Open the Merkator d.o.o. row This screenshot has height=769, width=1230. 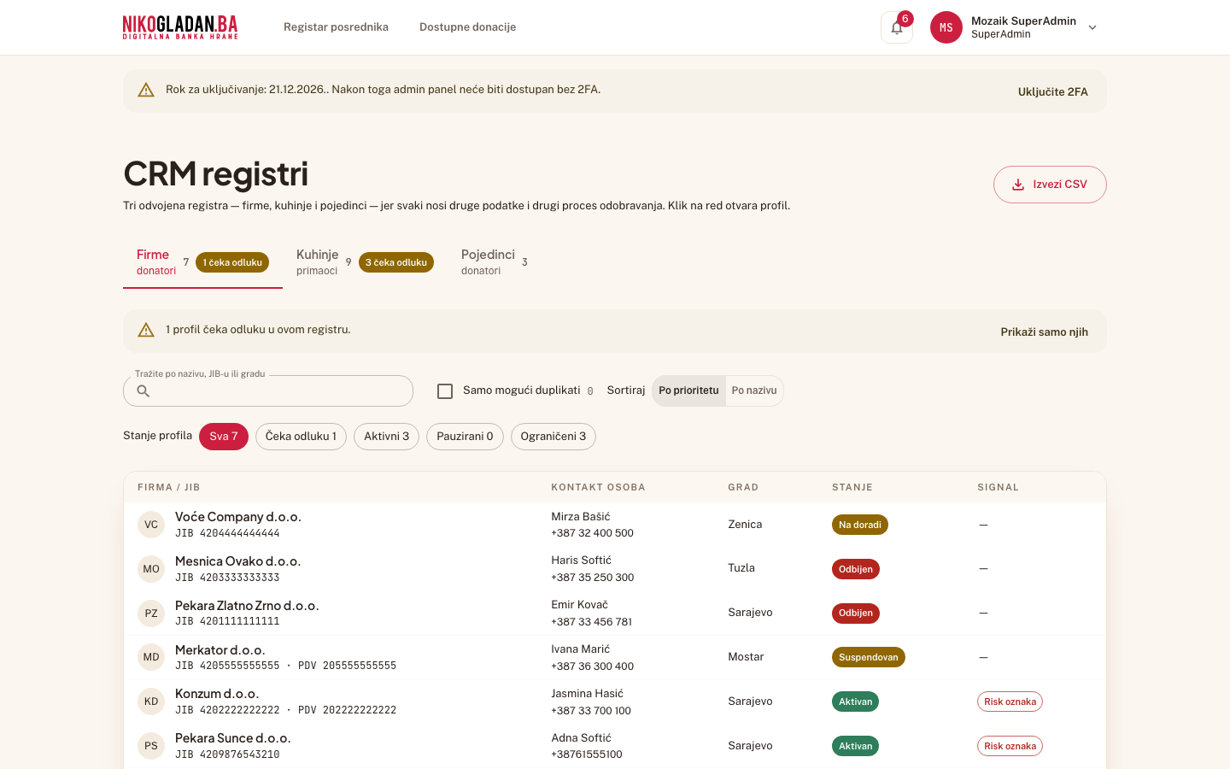coord(615,657)
